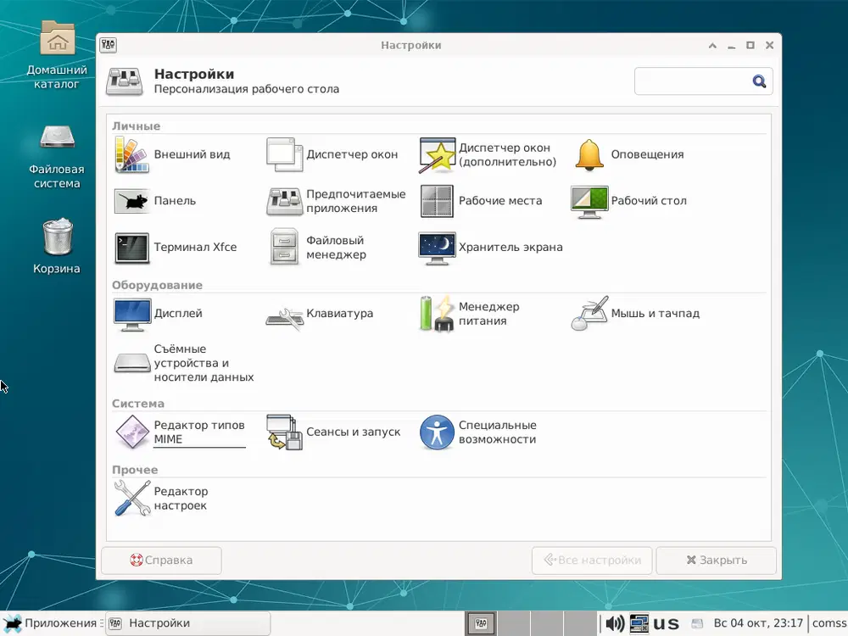Image resolution: width=848 pixels, height=636 pixels.
Task: Click the Персонализация рабочего стола subtitle
Action: [247, 89]
